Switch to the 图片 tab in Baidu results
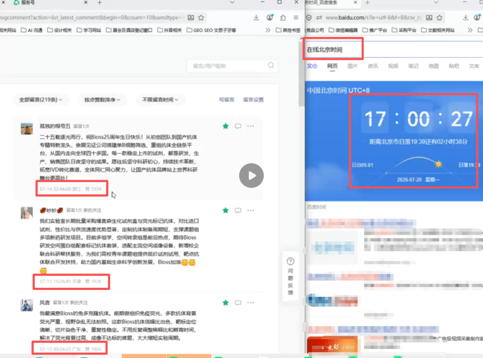Image resolution: width=483 pixels, height=358 pixels. [352, 66]
